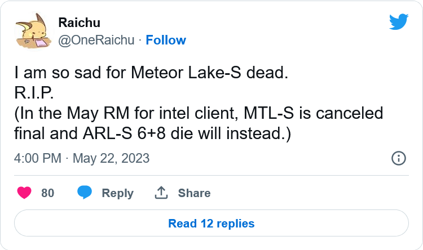Click the Meteor Lake-S dead sentence
The width and height of the screenshot is (423, 250).
151,73
